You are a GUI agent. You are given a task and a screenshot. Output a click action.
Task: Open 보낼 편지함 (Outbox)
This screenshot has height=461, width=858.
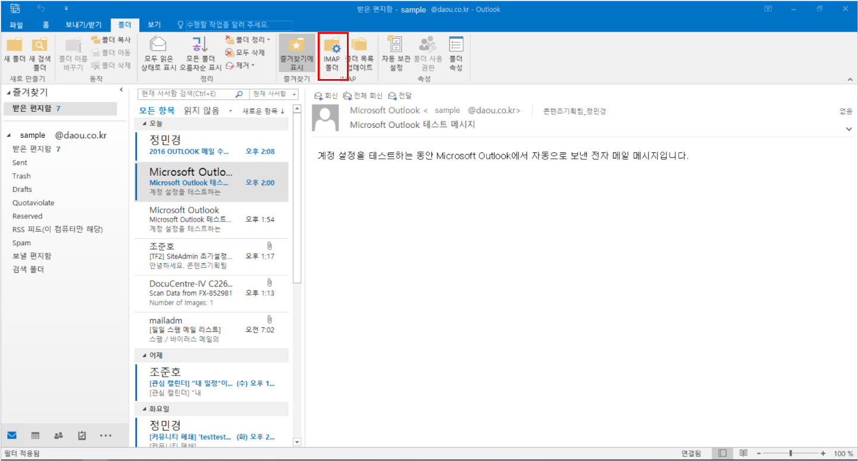pos(32,256)
